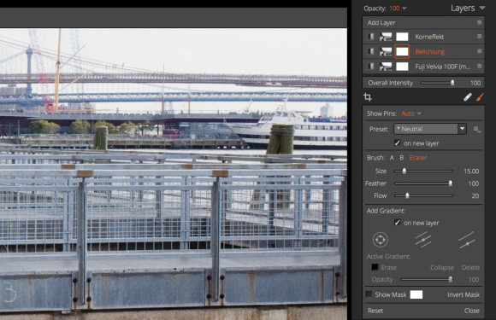Open preset manager icon beside Neutral
The width and height of the screenshot is (496, 320).
pos(477,129)
